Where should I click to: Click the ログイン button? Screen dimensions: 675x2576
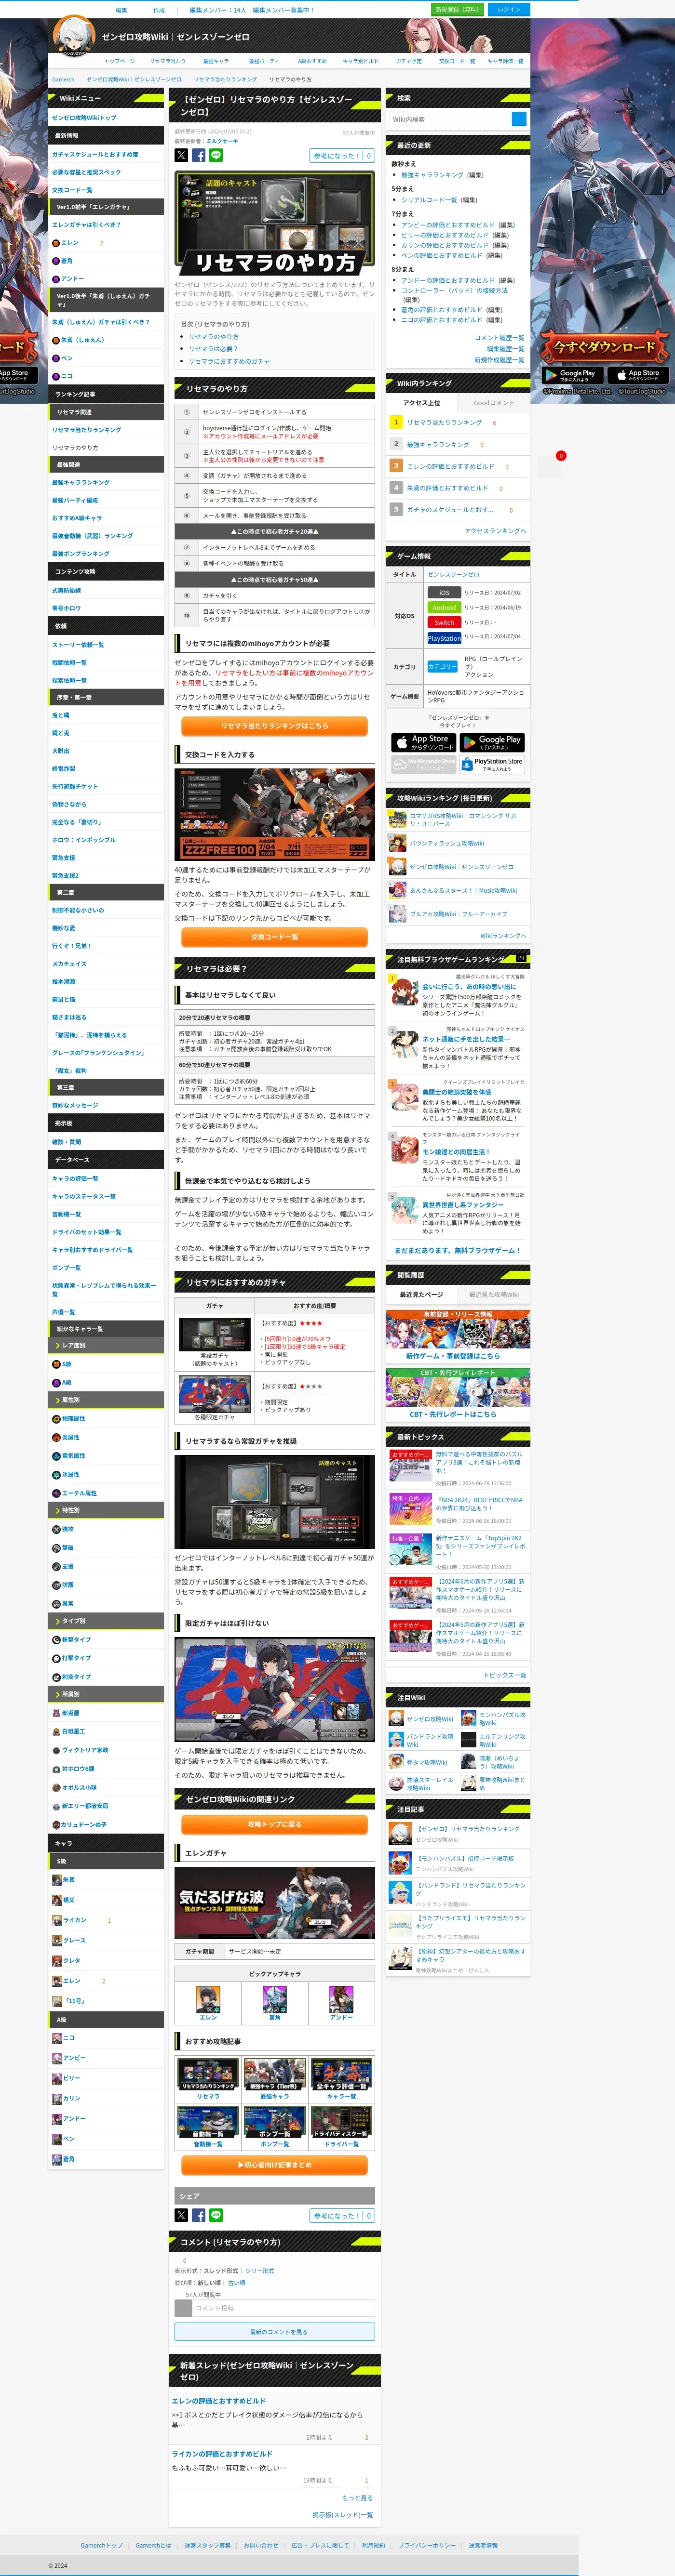(509, 9)
